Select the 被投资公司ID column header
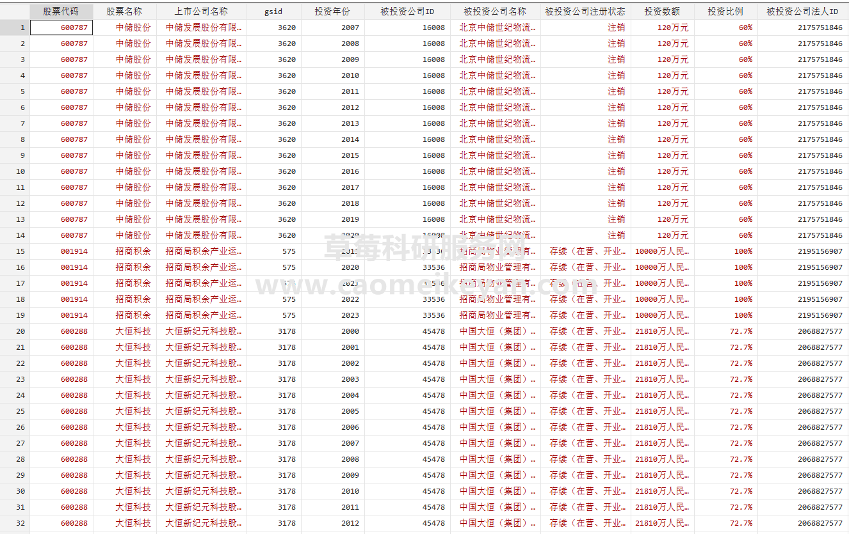Viewport: 849px width, 534px height. point(407,12)
